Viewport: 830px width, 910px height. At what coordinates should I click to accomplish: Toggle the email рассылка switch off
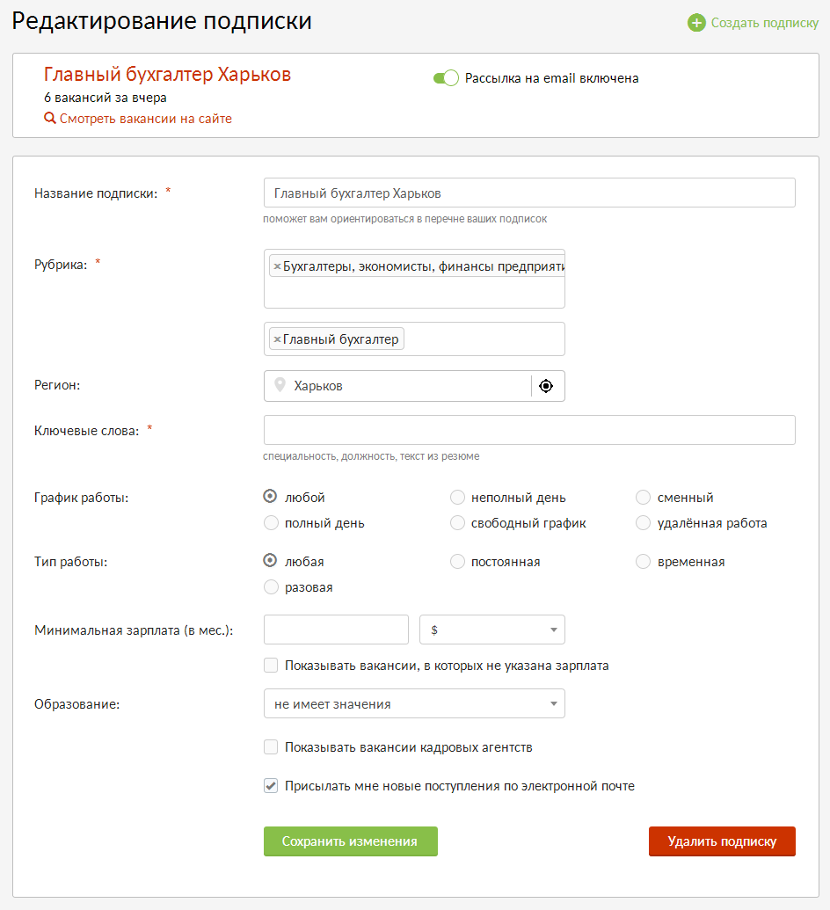tap(446, 78)
